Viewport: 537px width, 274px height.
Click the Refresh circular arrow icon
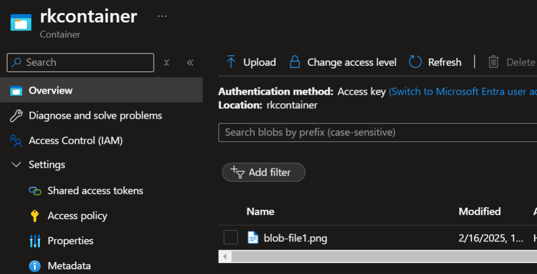tap(415, 62)
